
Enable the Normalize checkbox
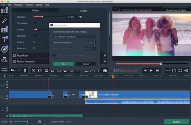[x=35, y=23]
